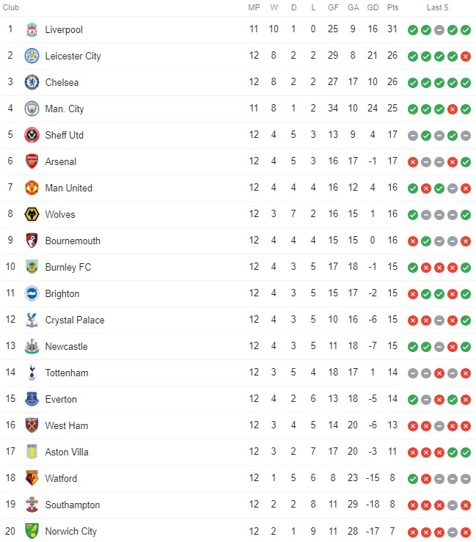Click Leicester City's most recent red loss marker
Image resolution: width=476 pixels, height=542 pixels.
pyautogui.click(x=466, y=56)
